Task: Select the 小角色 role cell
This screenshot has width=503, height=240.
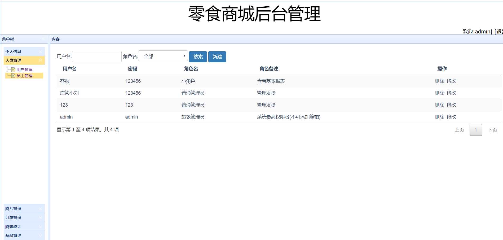Action: [188, 81]
